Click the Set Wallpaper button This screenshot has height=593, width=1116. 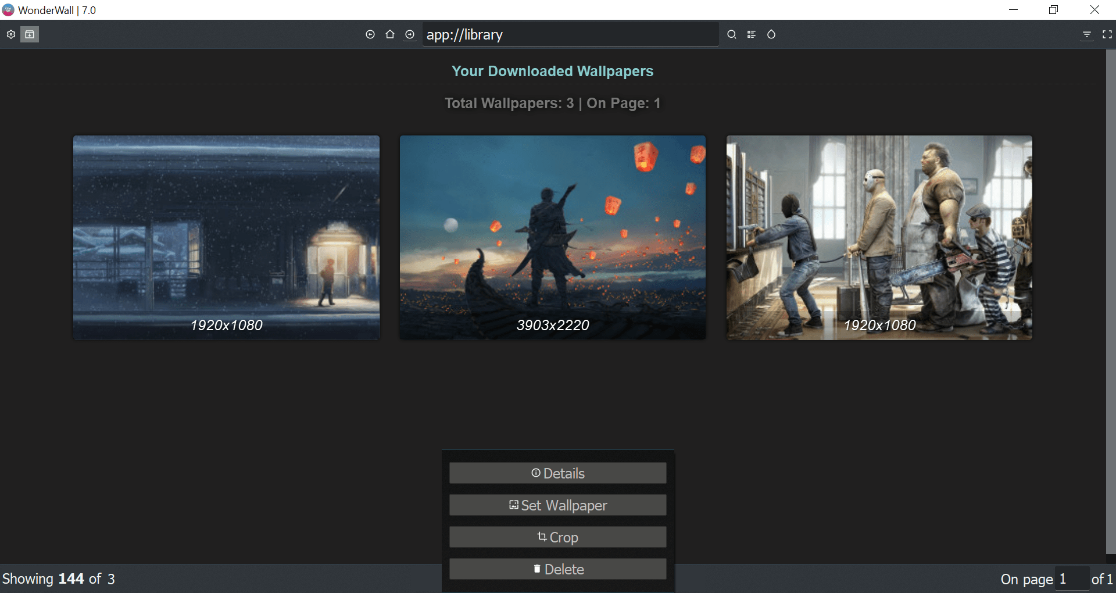pos(557,505)
